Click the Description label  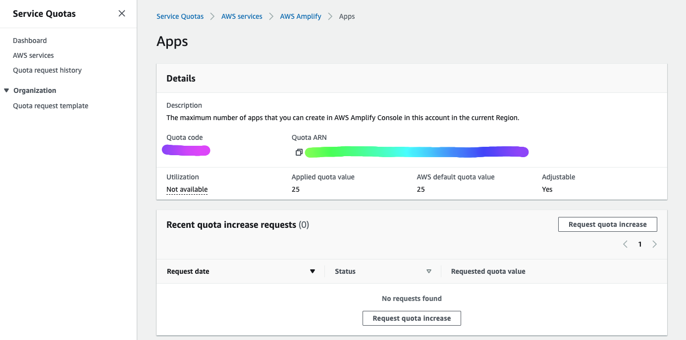pos(184,105)
